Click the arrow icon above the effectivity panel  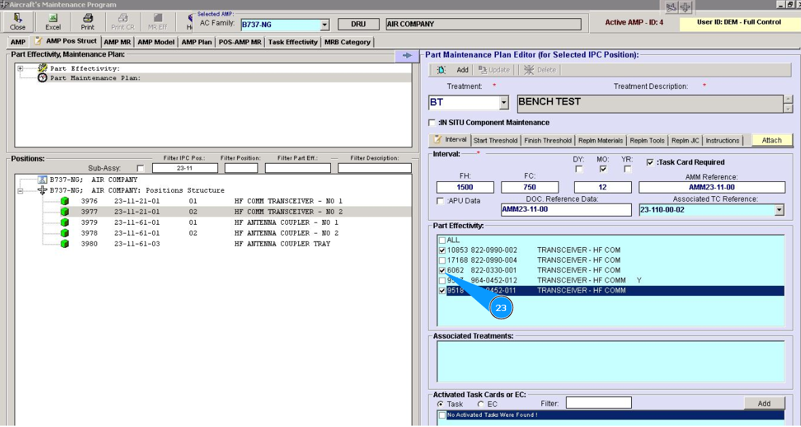(407, 56)
